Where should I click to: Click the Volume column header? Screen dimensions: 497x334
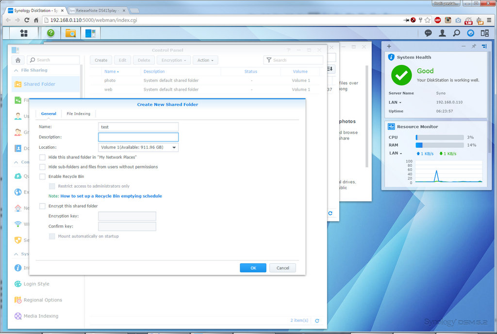point(300,72)
